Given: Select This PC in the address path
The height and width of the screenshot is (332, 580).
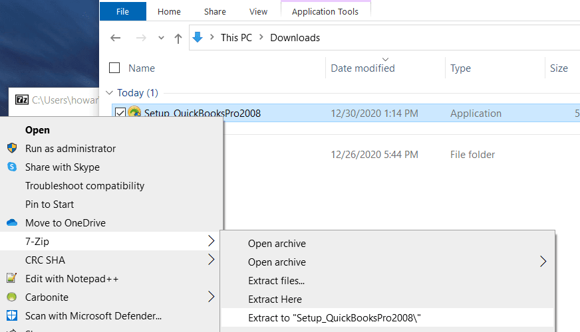Looking at the screenshot, I should tap(236, 38).
